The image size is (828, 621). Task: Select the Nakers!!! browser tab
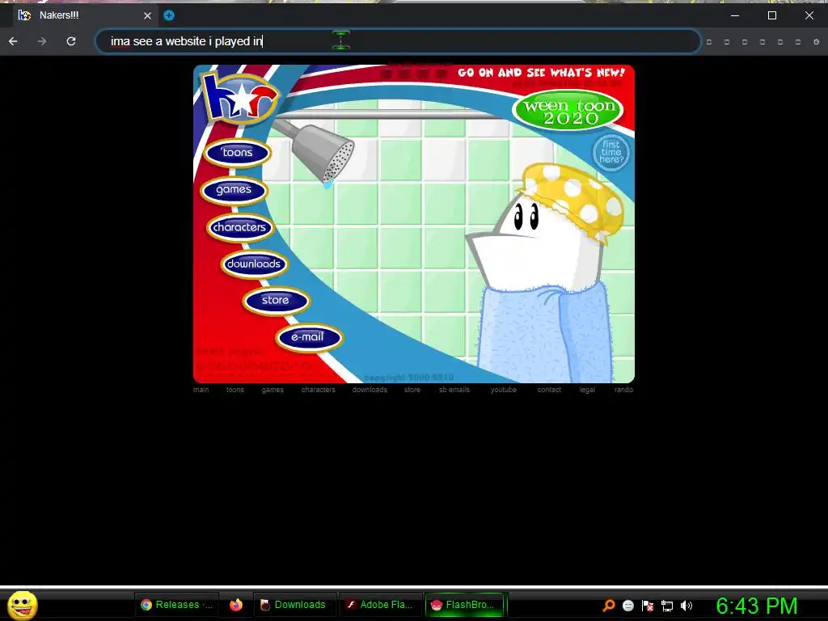84,15
